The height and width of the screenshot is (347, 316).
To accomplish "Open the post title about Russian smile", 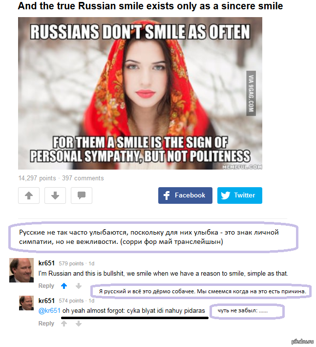I will pyautogui.click(x=150, y=6).
